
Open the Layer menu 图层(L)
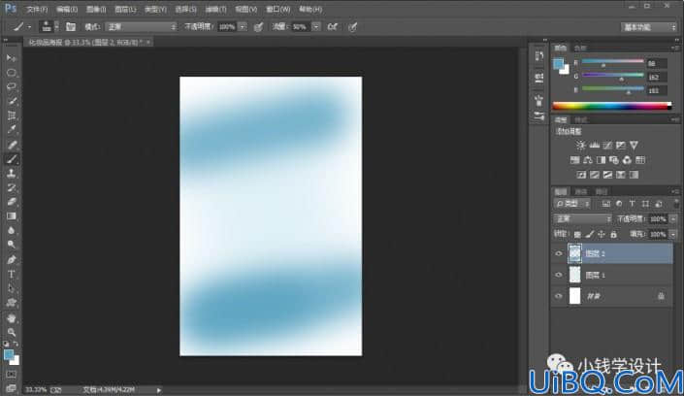(125, 9)
